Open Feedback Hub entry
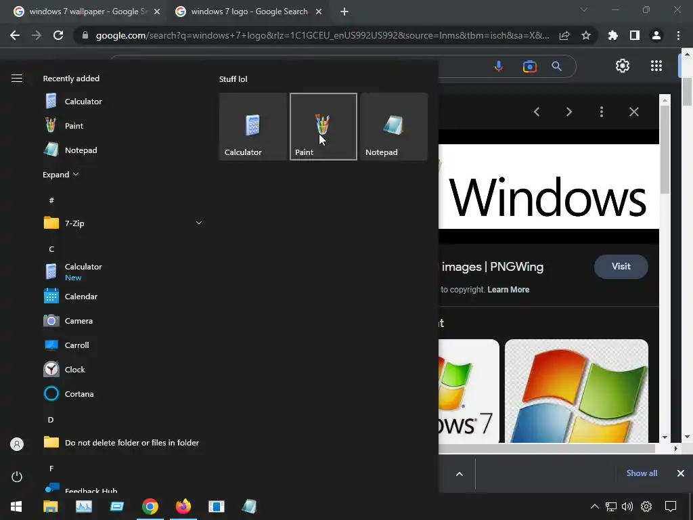This screenshot has width=693, height=520. (123, 488)
